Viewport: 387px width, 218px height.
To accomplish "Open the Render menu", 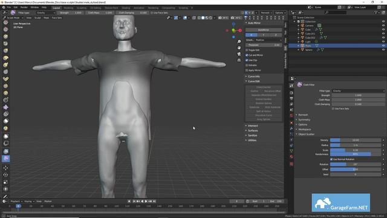I will pyautogui.click(x=24, y=7).
